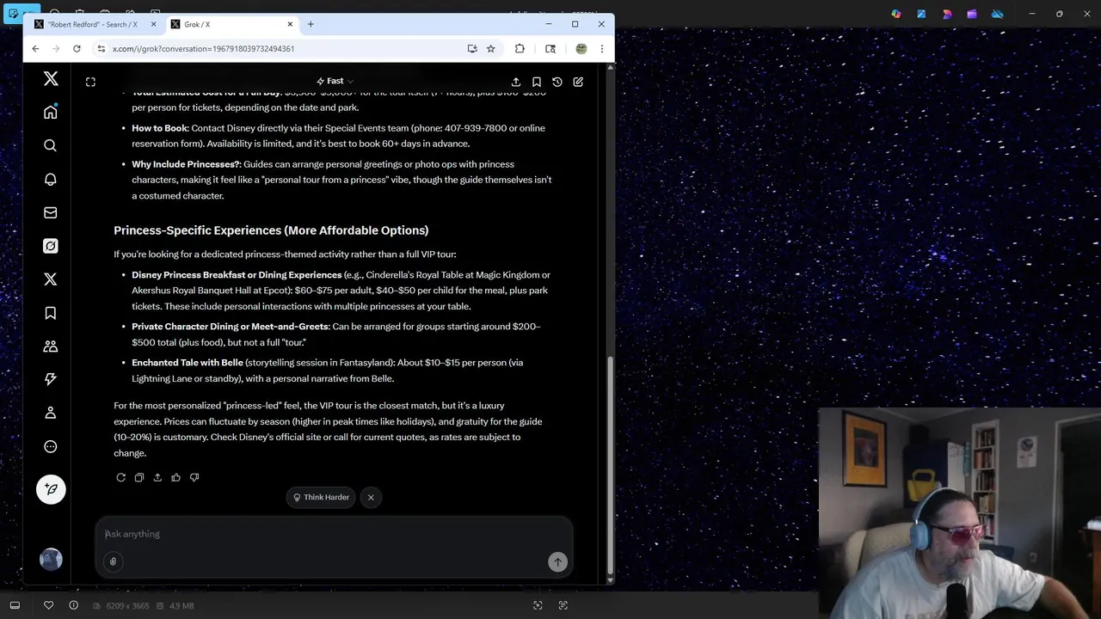
Task: Open Explore search in X sidebar
Action: pos(51,146)
